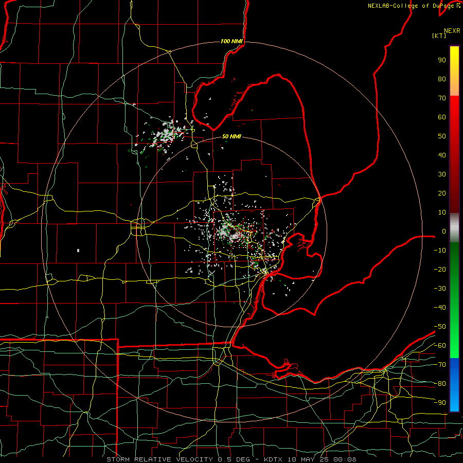This screenshot has height=463, width=463.
Task: Click the gray zero-velocity segment of the color bar
Action: [x=454, y=228]
